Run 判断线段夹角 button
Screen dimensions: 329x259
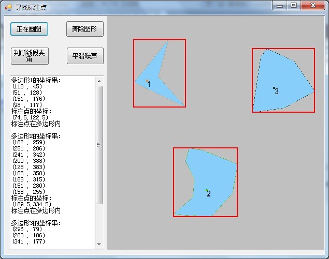coord(30,56)
